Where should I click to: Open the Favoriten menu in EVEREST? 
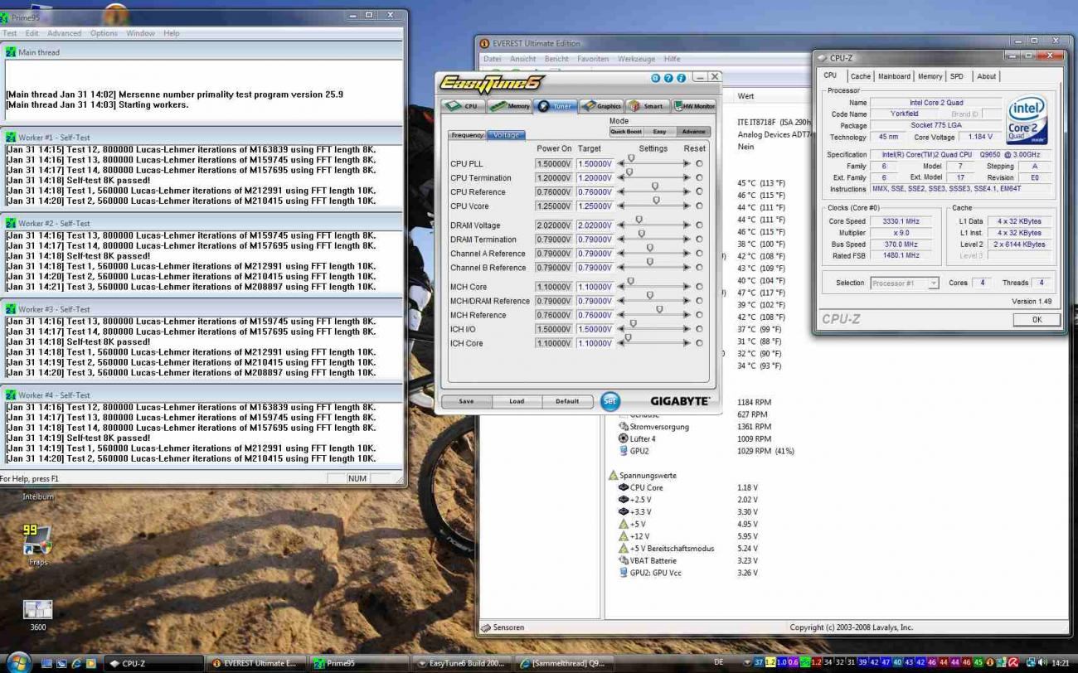point(593,59)
